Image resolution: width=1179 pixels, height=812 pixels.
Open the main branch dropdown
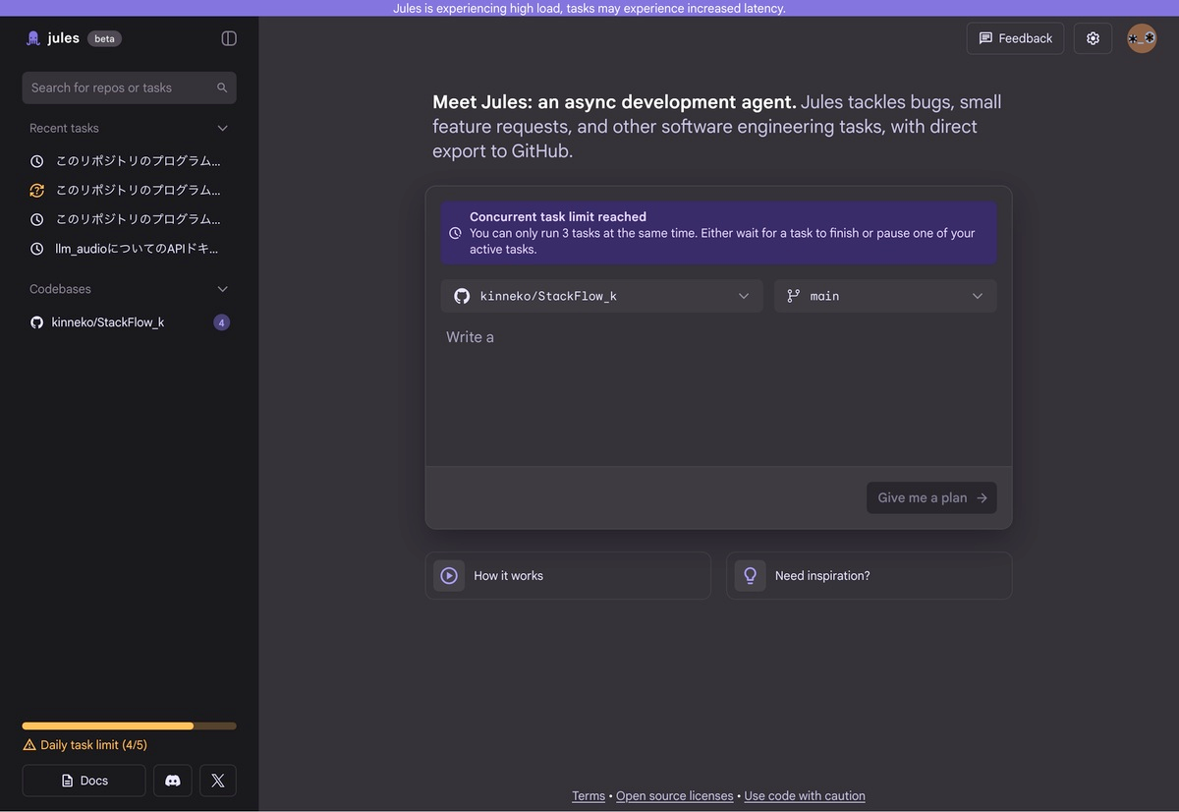tap(885, 296)
